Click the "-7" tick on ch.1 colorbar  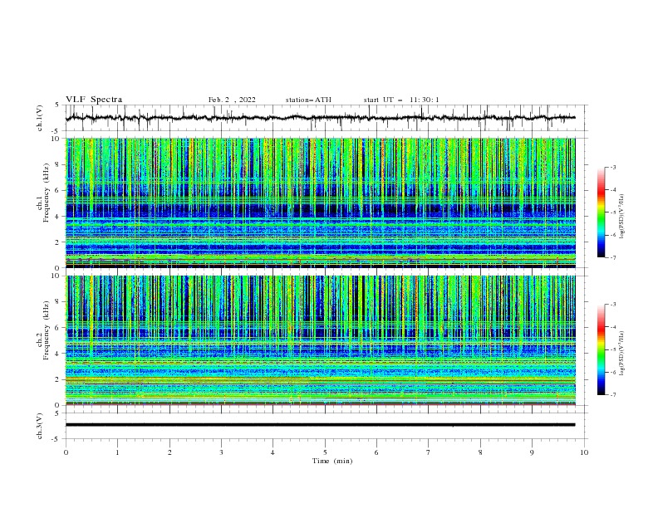(x=613, y=257)
